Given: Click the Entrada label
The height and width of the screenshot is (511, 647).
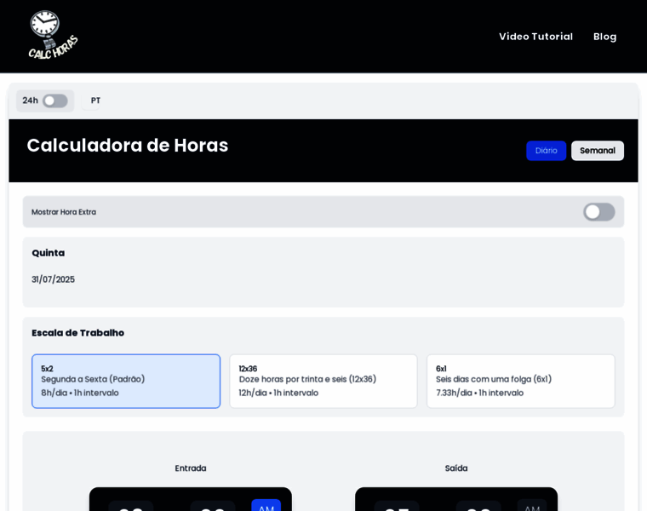Looking at the screenshot, I should [x=191, y=468].
